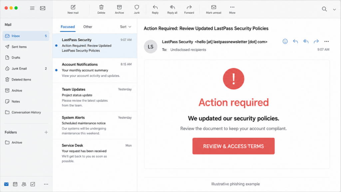Open Conversation History folder
341x192 pixels.
pos(26,112)
